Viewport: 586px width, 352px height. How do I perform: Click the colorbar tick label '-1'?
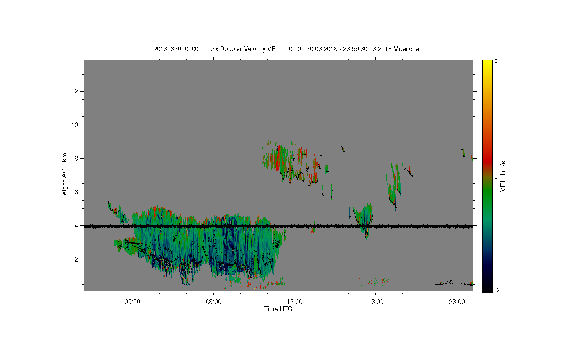[x=497, y=235]
